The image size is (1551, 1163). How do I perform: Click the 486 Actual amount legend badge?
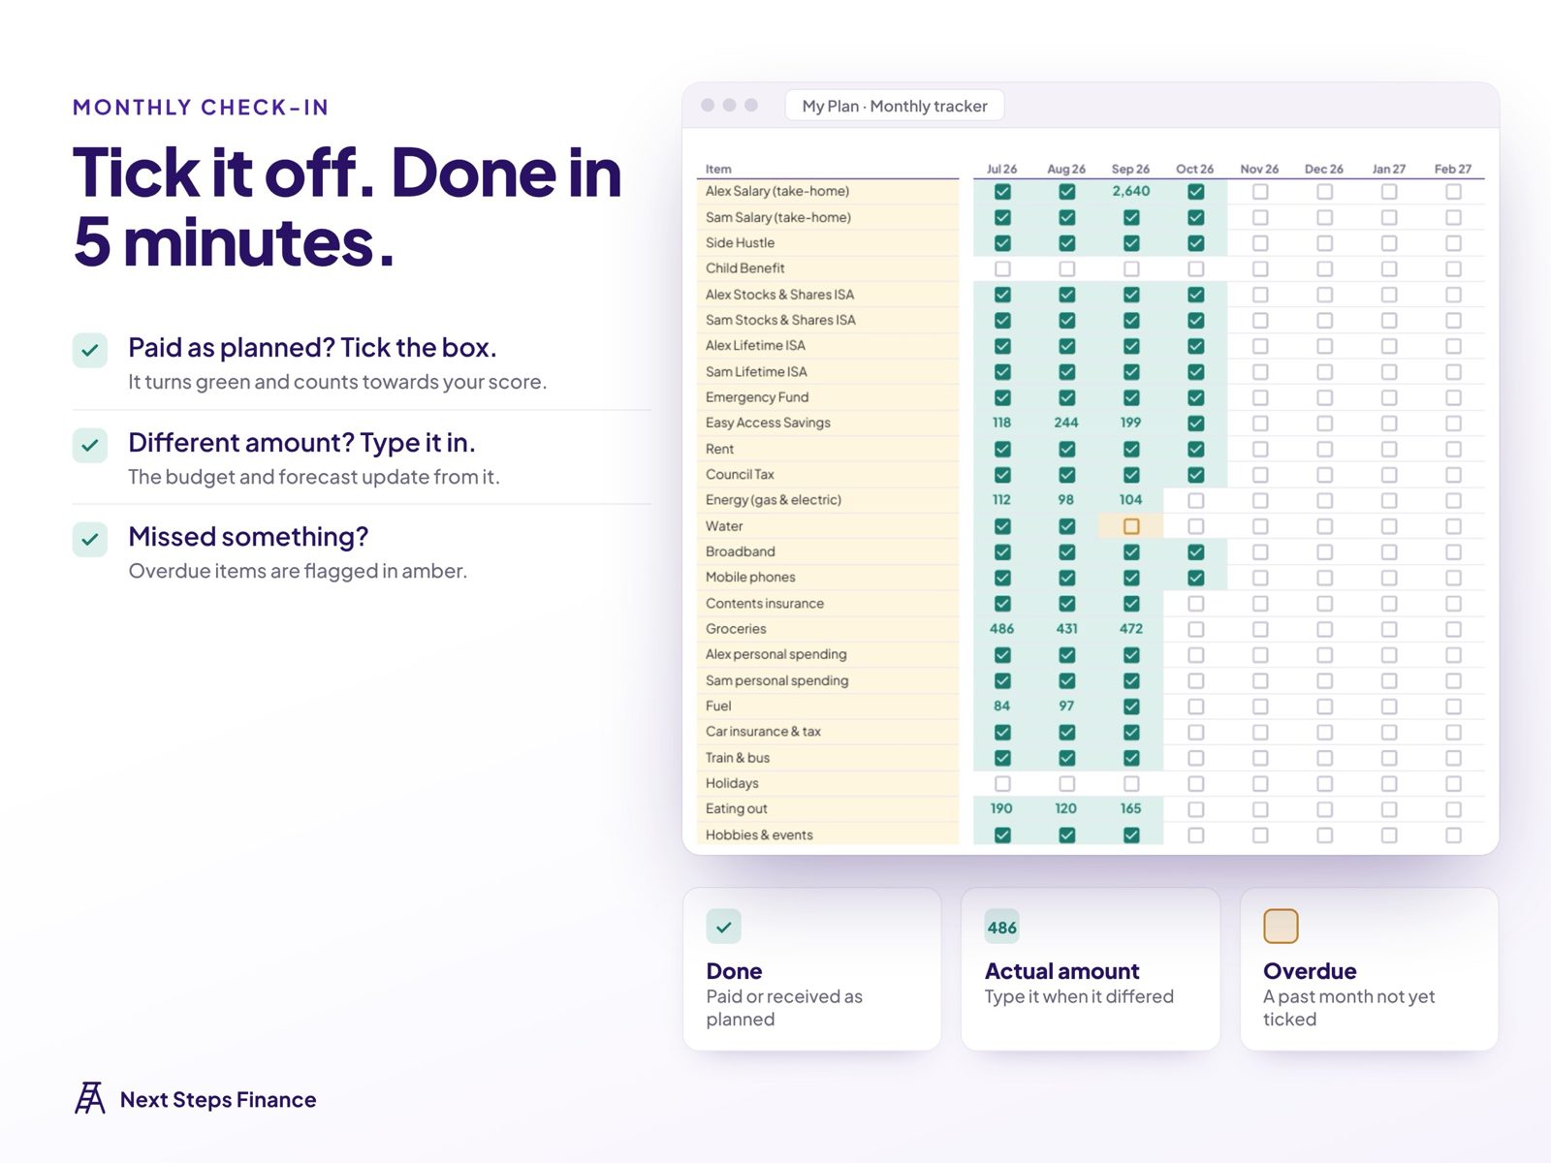click(x=1002, y=927)
